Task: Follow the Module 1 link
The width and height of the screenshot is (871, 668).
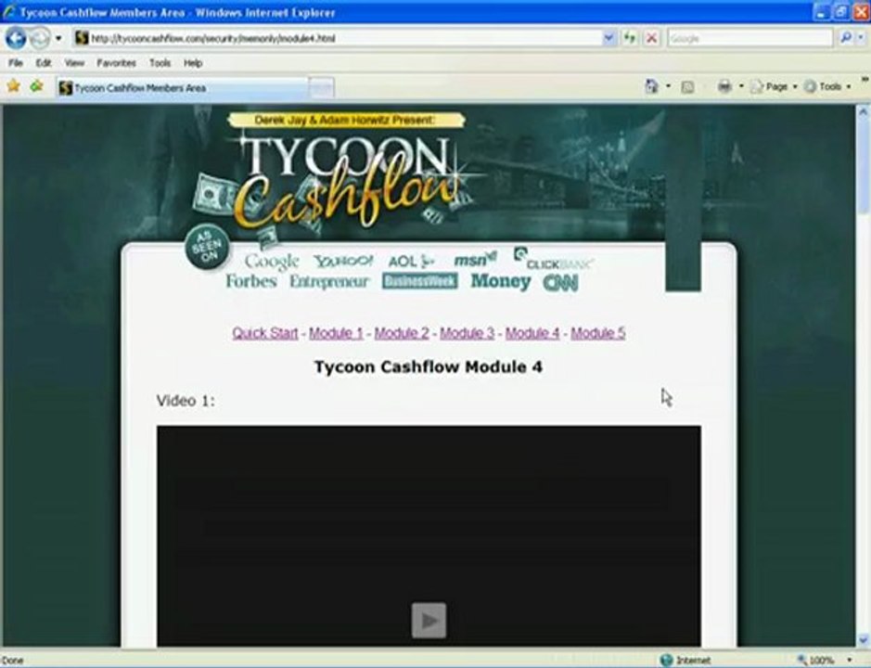Action: [x=336, y=333]
